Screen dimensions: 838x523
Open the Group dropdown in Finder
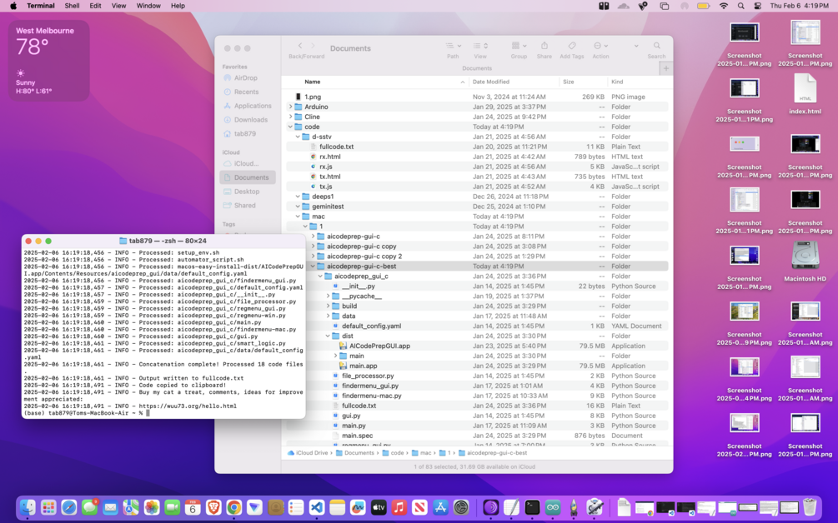point(519,46)
